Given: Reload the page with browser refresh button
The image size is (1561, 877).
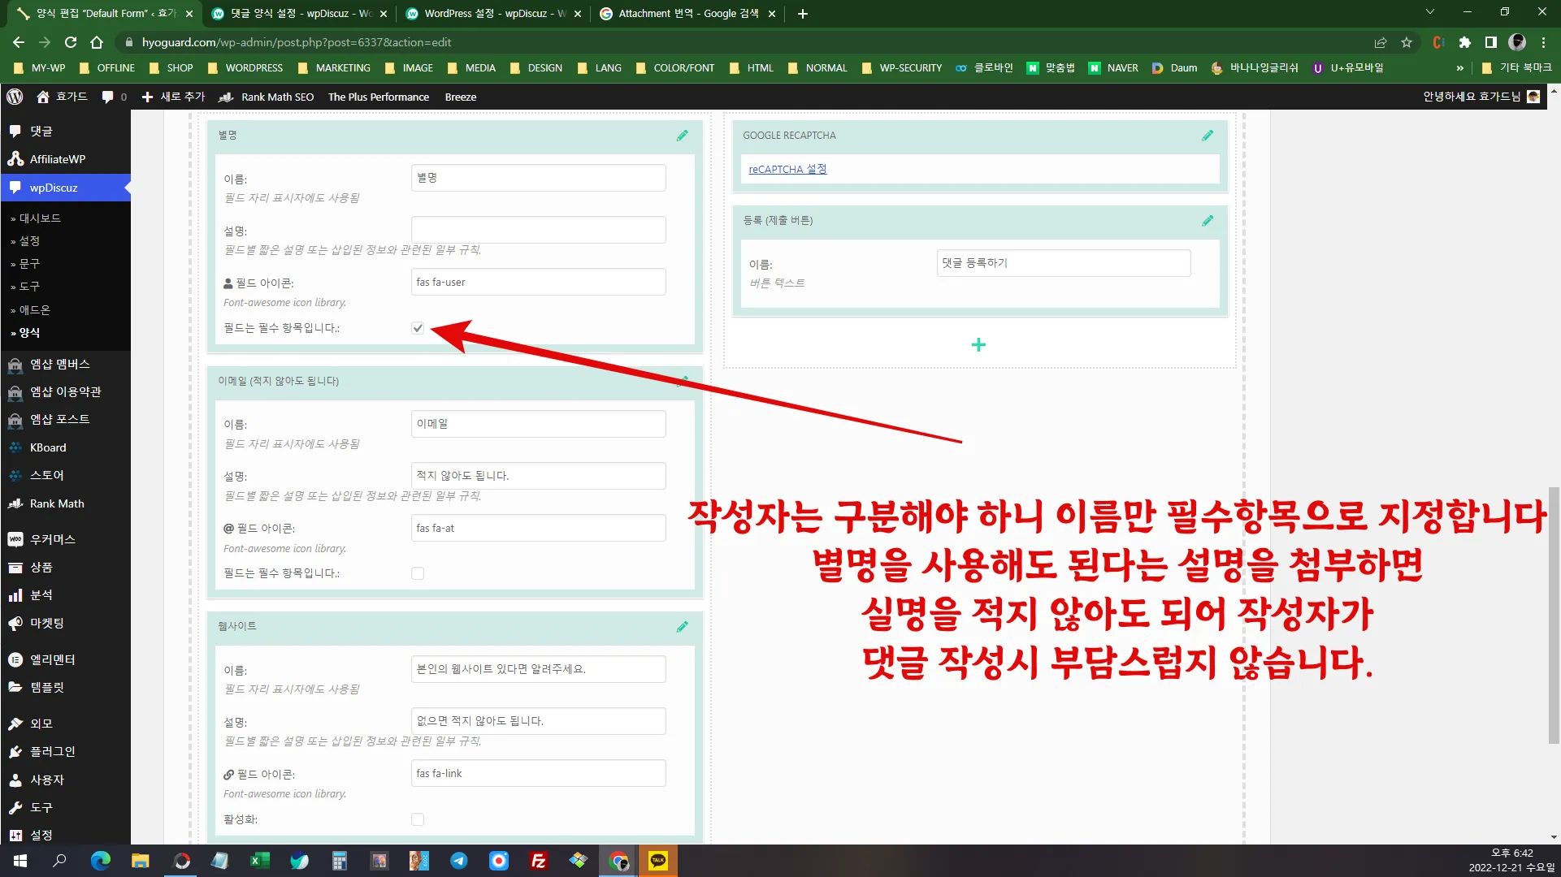Looking at the screenshot, I should (71, 42).
